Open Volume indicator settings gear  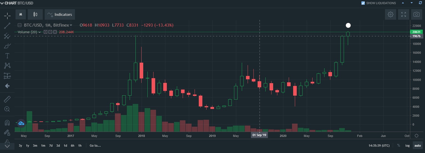[x=50, y=32]
